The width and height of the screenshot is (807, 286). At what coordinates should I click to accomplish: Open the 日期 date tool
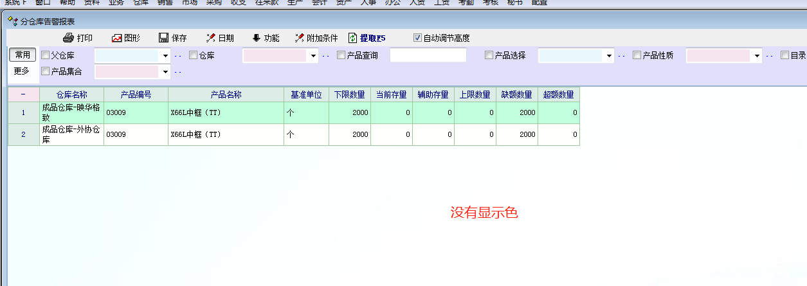point(210,38)
